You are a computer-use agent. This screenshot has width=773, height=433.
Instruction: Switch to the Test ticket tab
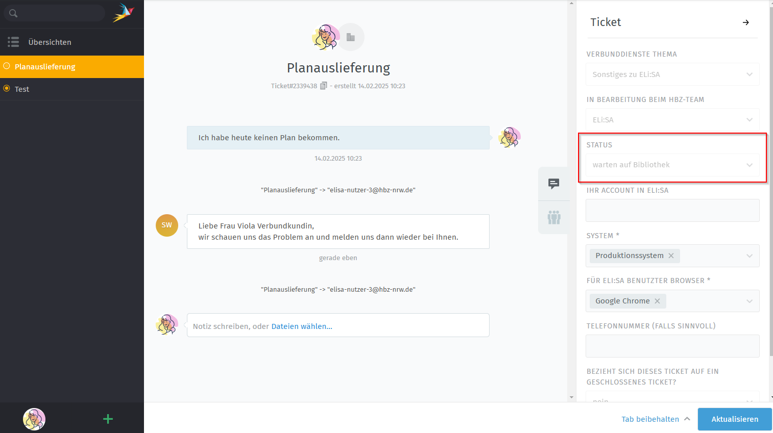pos(22,89)
